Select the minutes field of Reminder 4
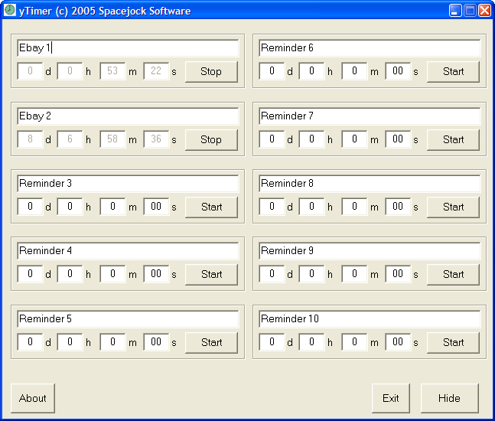Image resolution: width=495 pixels, height=421 pixels. pyautogui.click(x=112, y=274)
